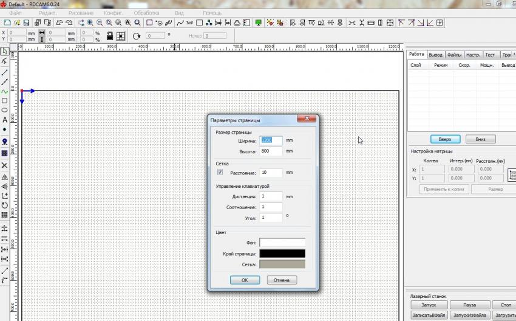The image size is (516, 321).
Task: Open the background (Фон) color swatch
Action: 282,243
